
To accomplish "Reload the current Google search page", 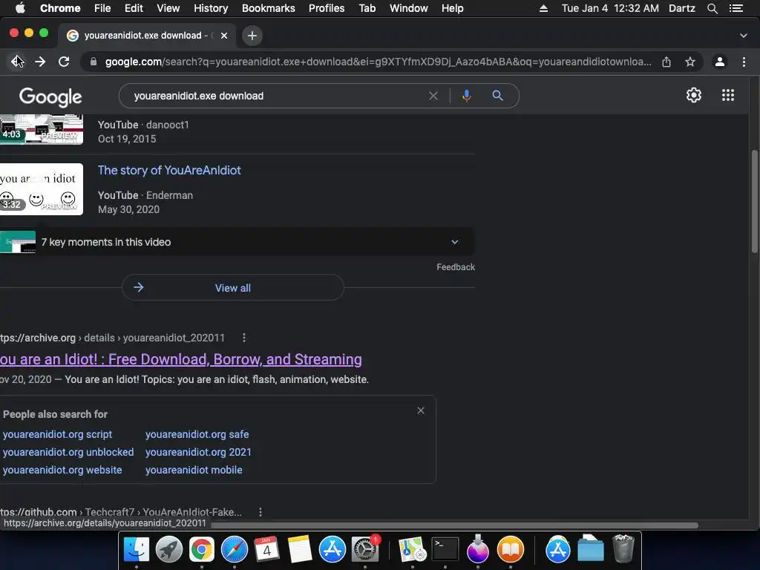I will 64,62.
